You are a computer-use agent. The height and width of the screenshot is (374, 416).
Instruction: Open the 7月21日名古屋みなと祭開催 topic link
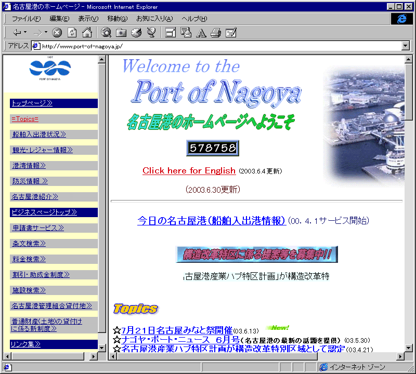coord(177,330)
